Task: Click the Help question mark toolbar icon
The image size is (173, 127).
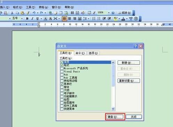Action: [113, 13]
